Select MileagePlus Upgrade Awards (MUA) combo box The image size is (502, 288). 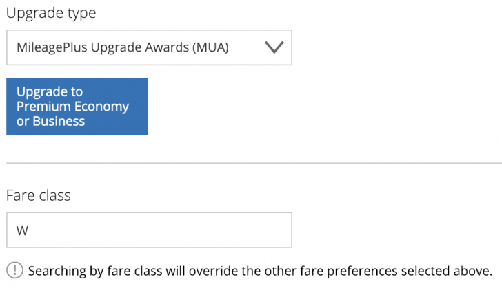click(149, 47)
